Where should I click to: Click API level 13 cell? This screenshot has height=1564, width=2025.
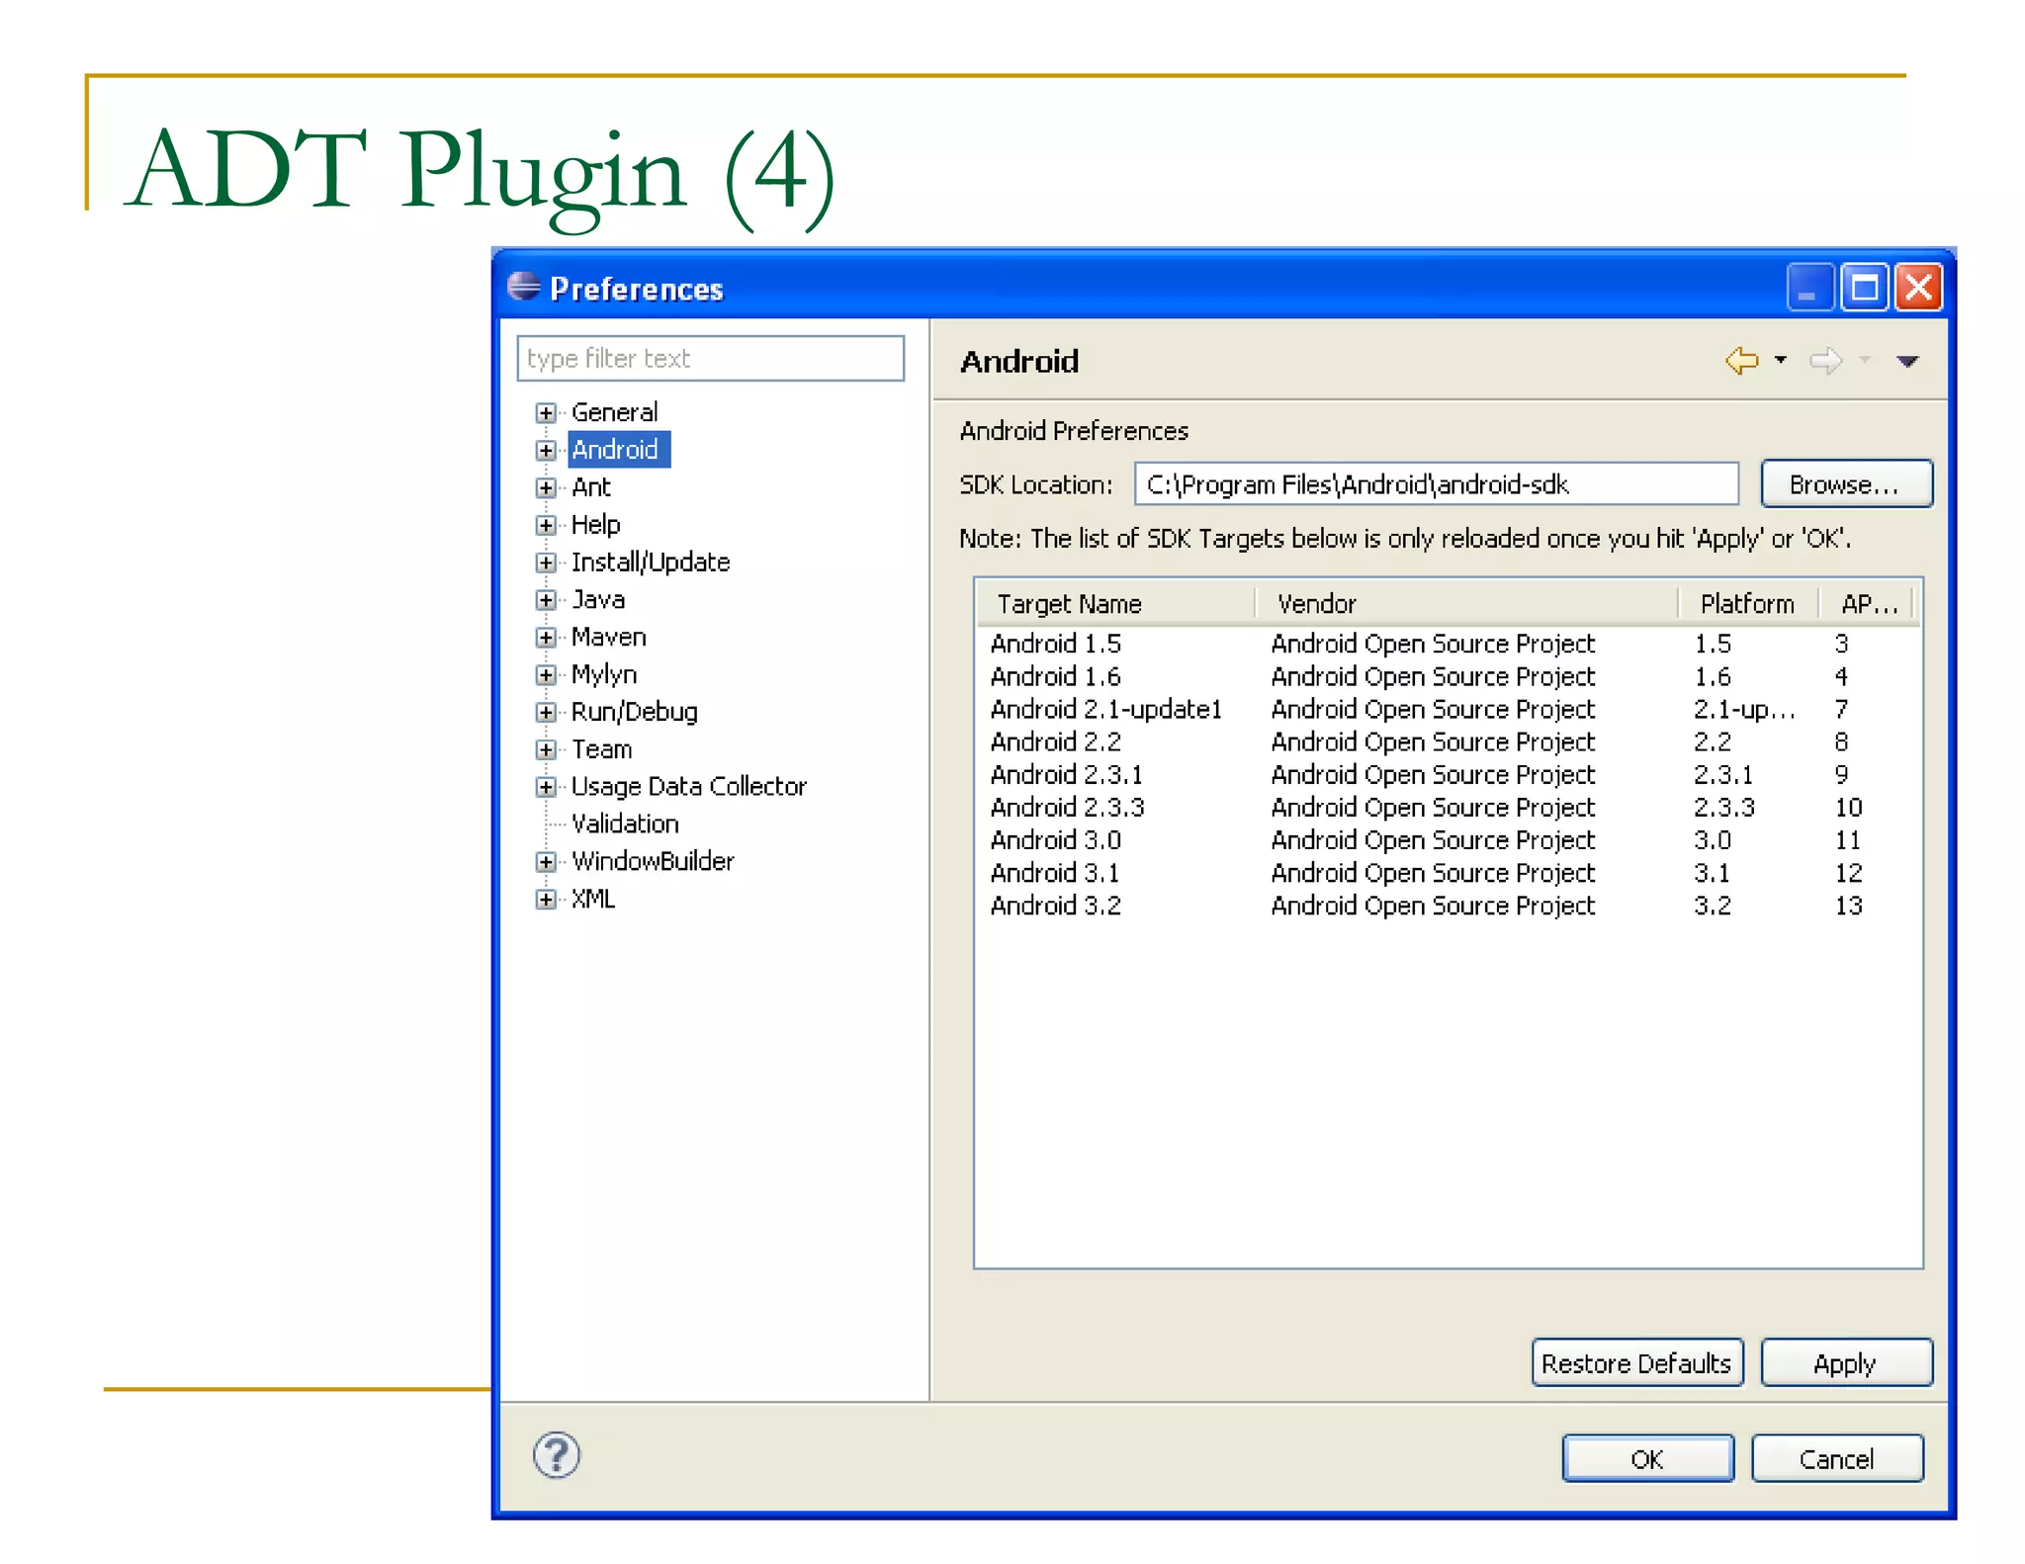[x=1848, y=906]
